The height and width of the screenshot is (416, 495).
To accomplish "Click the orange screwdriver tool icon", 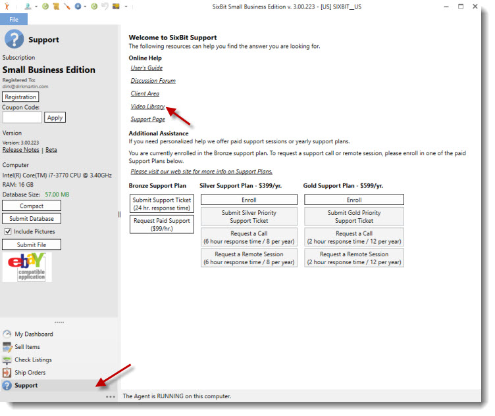I will tap(67, 7).
